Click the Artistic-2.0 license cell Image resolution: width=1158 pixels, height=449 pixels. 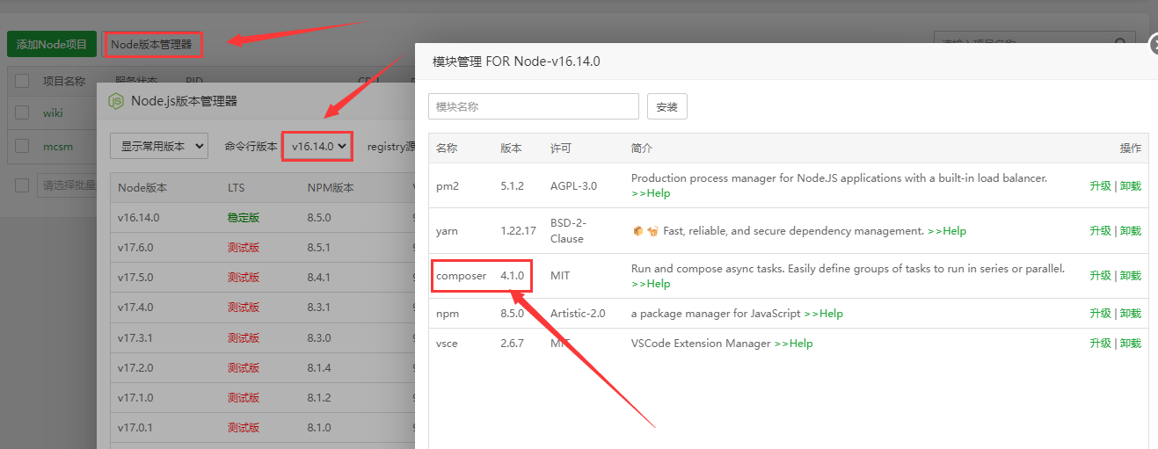(x=578, y=314)
